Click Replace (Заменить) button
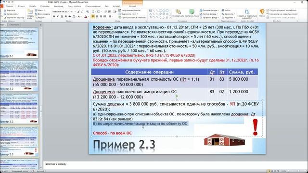This screenshot has height=173, width=308. pyautogui.click(x=228, y=14)
